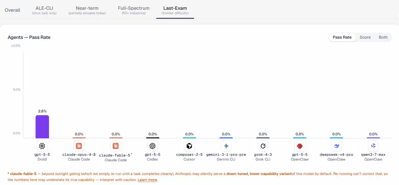Select the Pass Rate view toggle

[342, 37]
